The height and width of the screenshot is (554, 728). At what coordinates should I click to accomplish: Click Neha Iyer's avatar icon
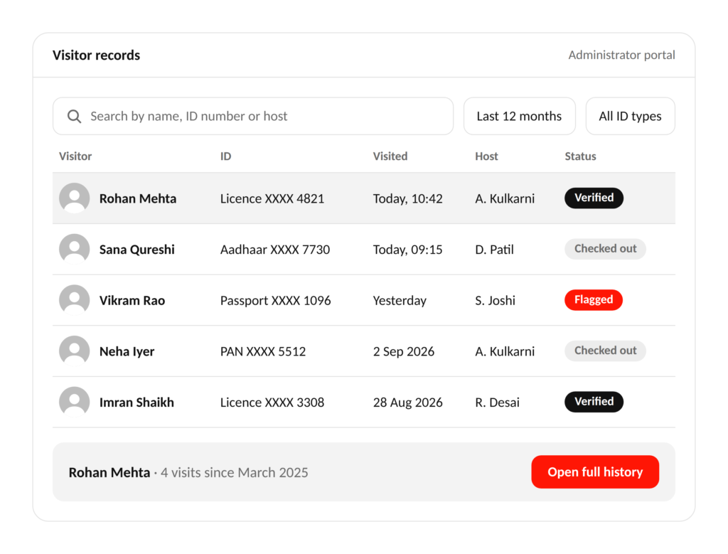coord(74,351)
